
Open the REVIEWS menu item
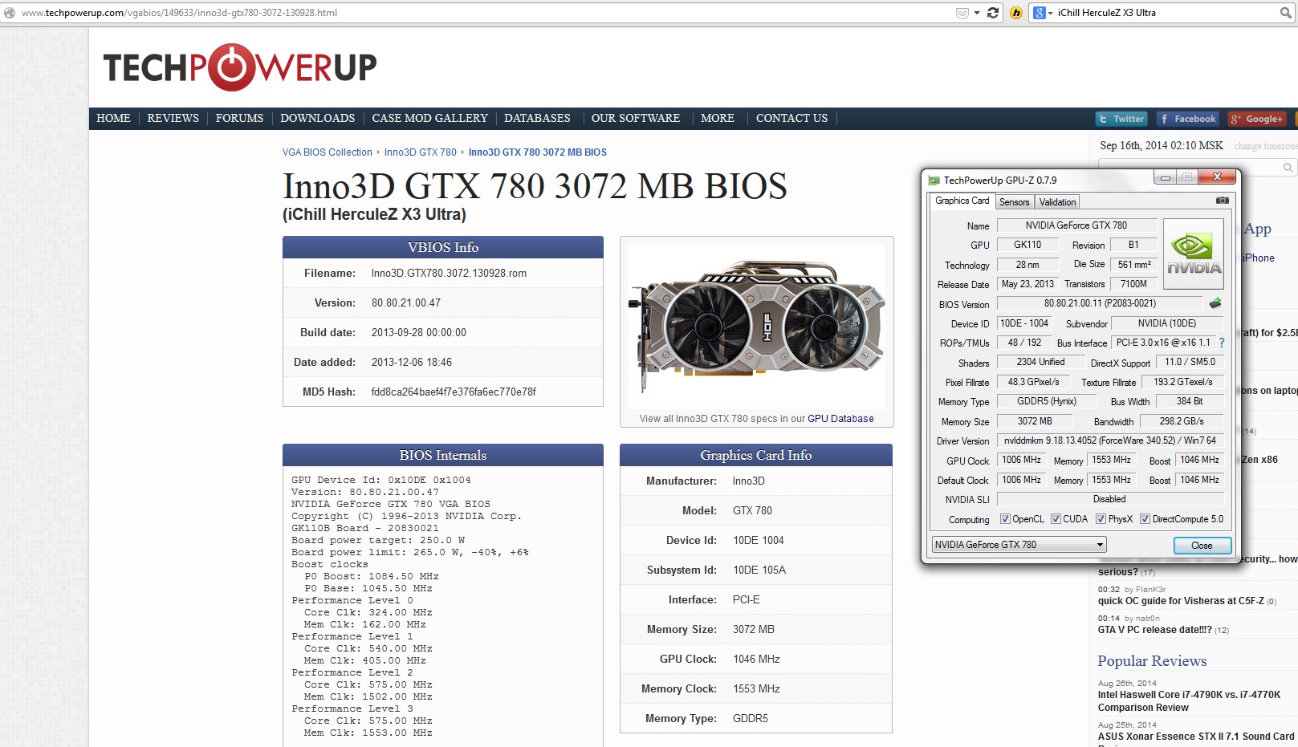point(173,118)
